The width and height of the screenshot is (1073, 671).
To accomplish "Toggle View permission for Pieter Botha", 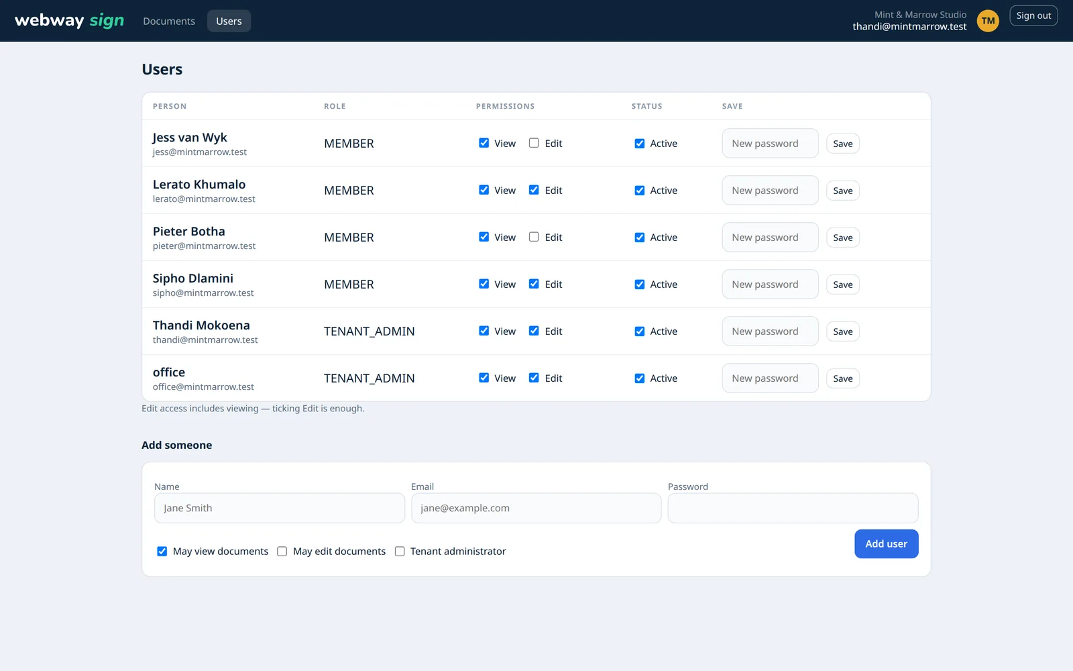I will (484, 237).
